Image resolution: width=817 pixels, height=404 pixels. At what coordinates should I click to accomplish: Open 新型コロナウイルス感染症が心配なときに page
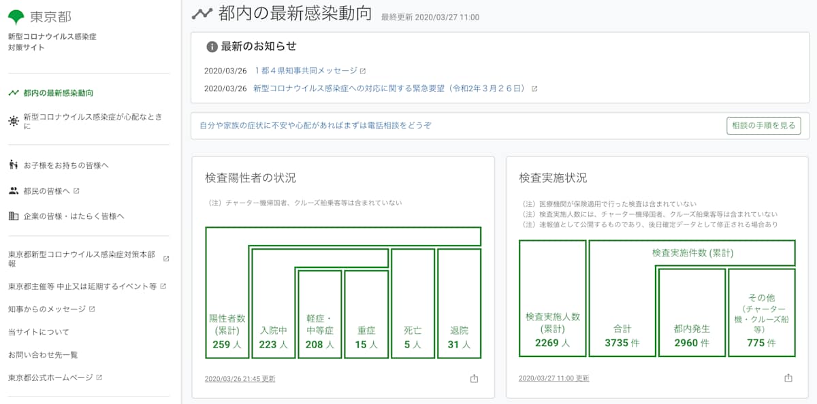coord(93,121)
